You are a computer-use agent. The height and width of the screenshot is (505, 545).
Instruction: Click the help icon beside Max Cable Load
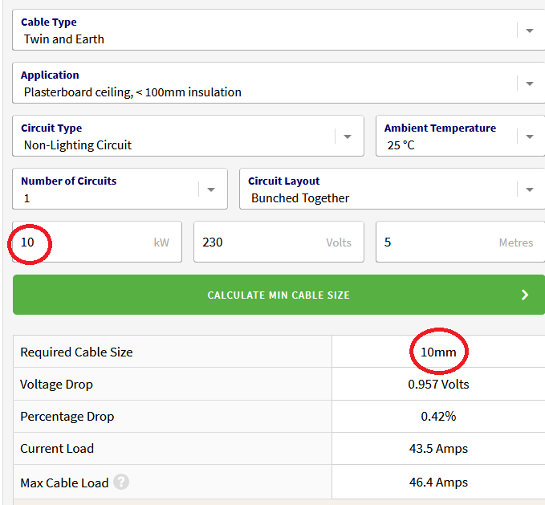121,483
